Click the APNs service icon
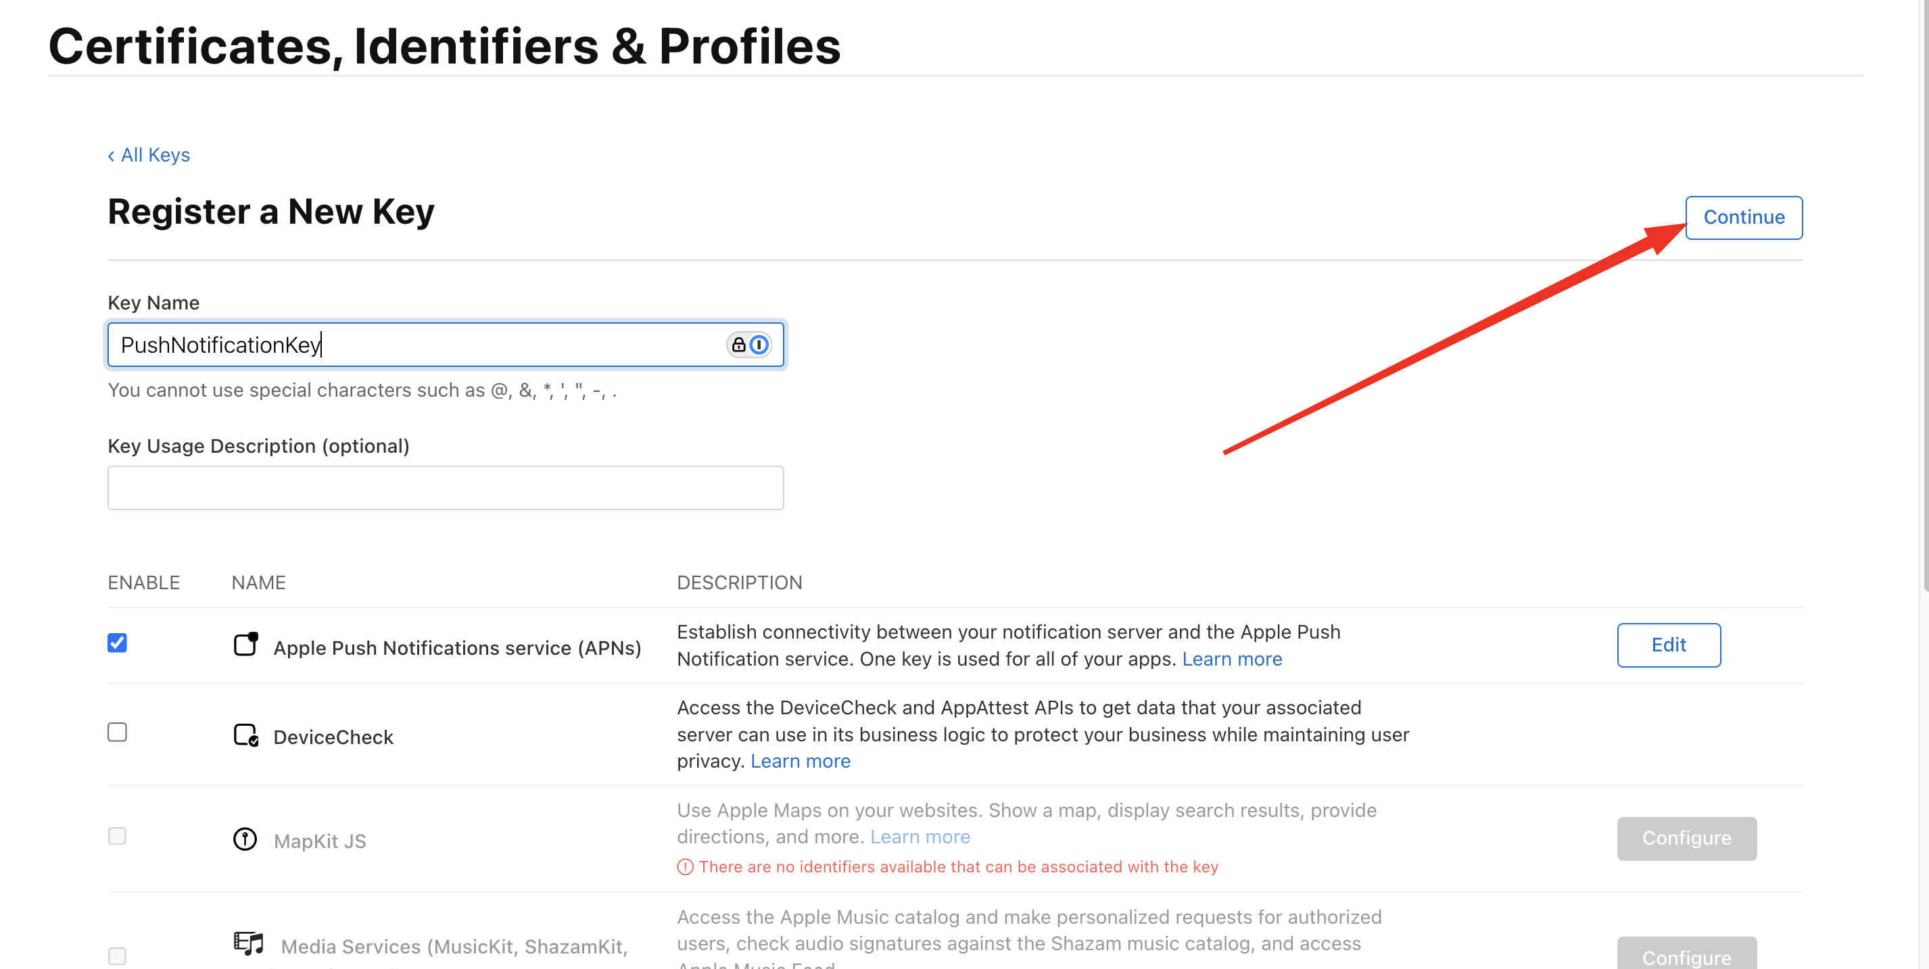This screenshot has height=969, width=1929. [245, 644]
